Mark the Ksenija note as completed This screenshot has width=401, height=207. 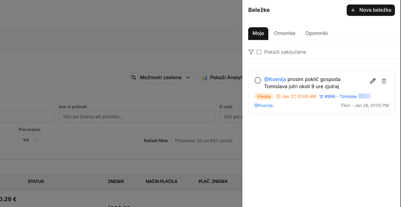258,80
